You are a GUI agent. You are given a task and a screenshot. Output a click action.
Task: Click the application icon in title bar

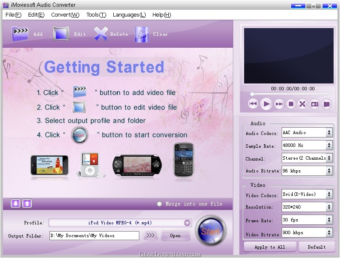click(6, 5)
